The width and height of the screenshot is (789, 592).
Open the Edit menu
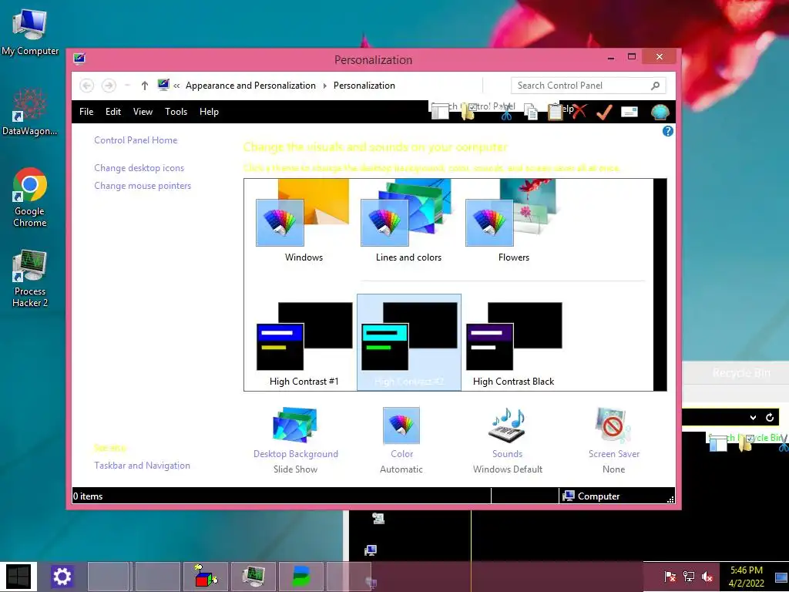click(113, 112)
